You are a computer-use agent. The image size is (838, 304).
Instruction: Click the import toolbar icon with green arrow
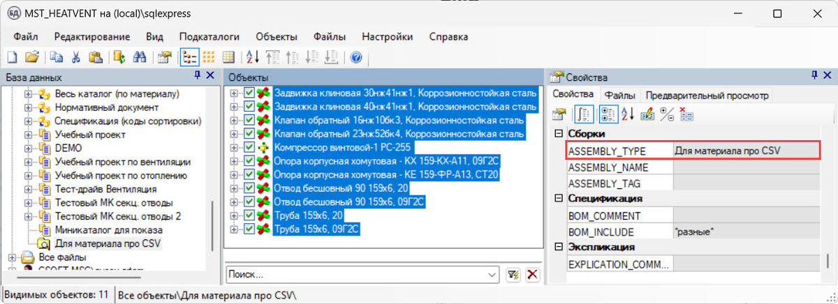click(x=120, y=58)
